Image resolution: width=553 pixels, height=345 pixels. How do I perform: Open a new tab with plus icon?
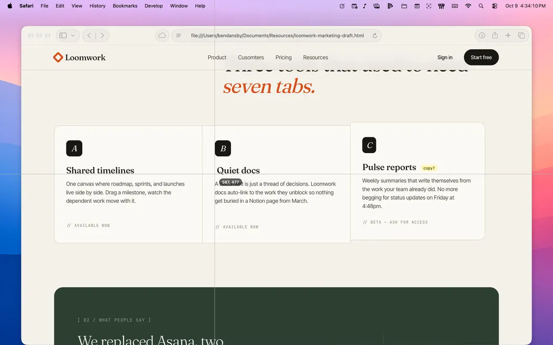click(508, 35)
